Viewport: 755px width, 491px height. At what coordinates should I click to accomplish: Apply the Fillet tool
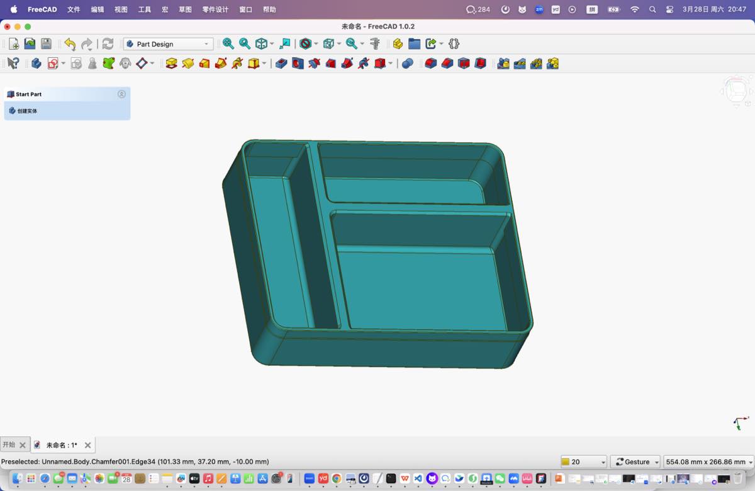(x=431, y=64)
